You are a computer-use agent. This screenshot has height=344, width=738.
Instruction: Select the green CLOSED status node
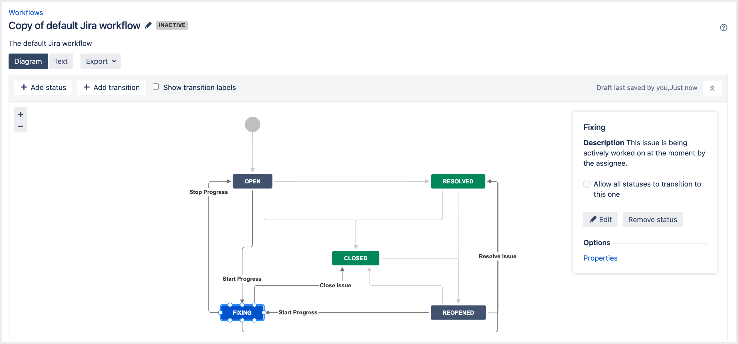[x=355, y=258]
